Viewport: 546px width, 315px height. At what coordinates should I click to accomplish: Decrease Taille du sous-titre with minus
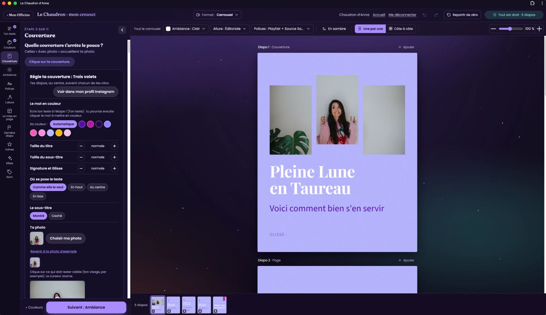tap(81, 157)
